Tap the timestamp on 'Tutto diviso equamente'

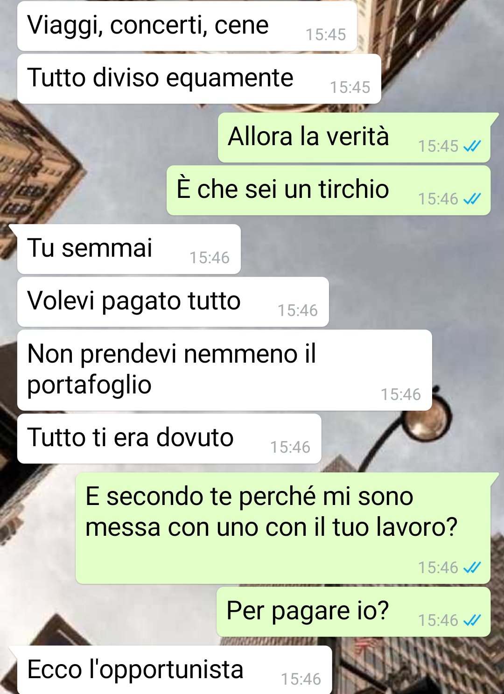point(350,87)
